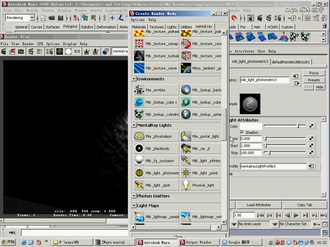Create a Mib_light_spot node

pos(156,185)
